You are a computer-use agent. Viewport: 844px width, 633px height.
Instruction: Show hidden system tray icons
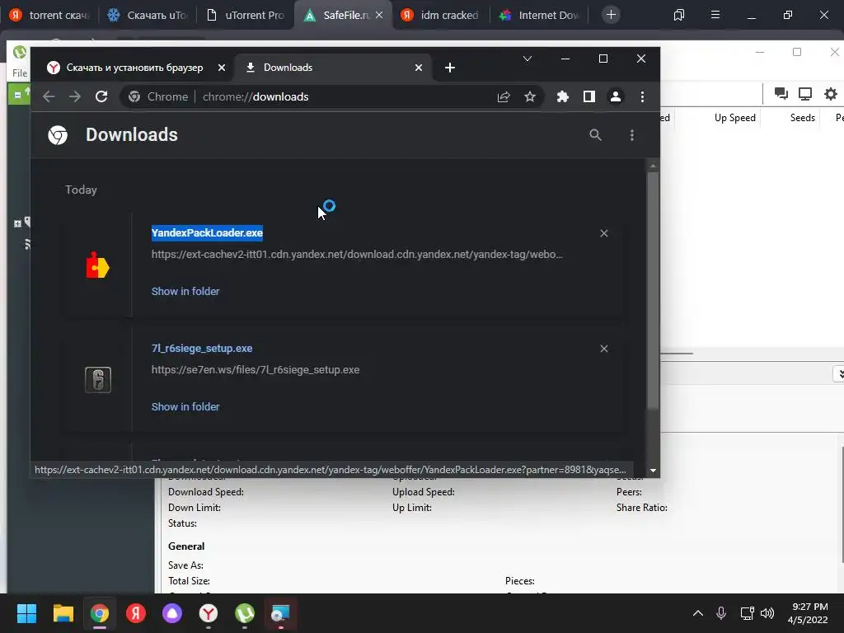[x=698, y=613]
